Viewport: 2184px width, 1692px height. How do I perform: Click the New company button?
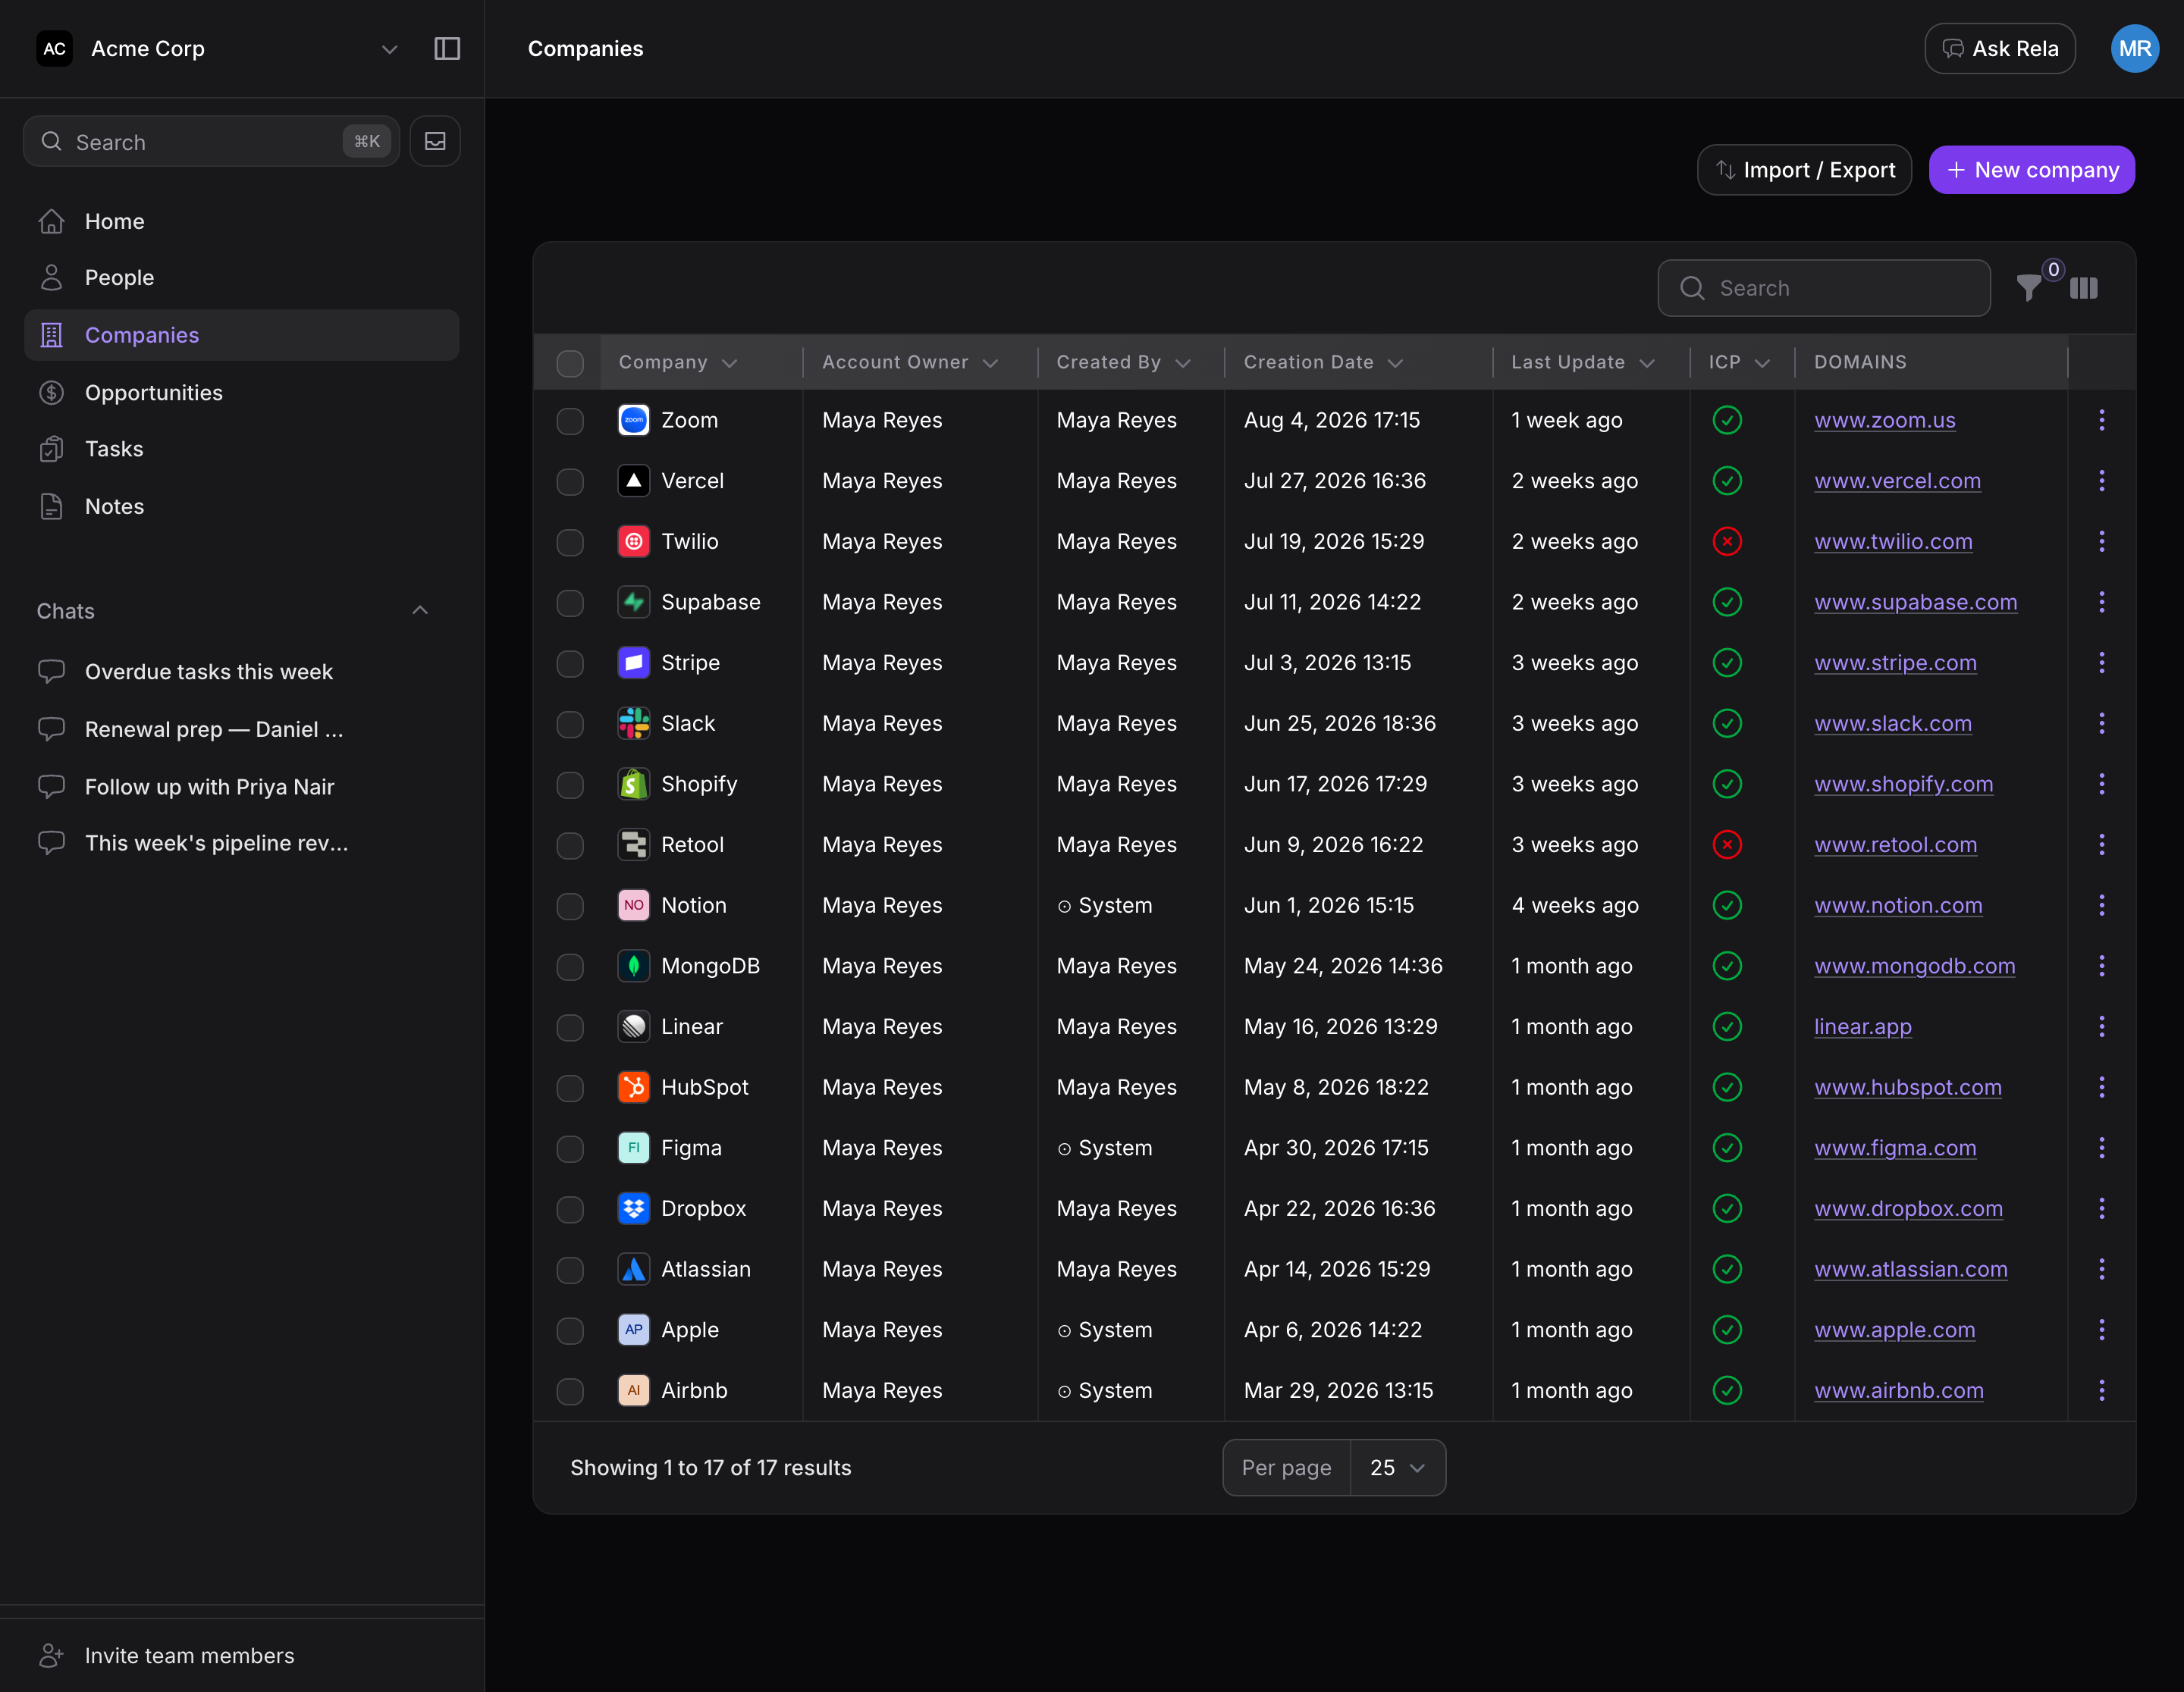pos(2031,170)
